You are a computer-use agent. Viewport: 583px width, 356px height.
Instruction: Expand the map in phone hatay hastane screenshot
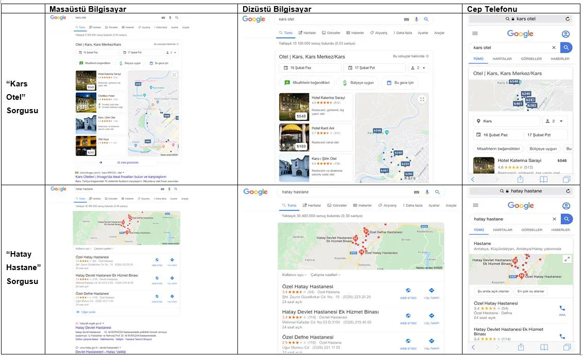(x=567, y=259)
